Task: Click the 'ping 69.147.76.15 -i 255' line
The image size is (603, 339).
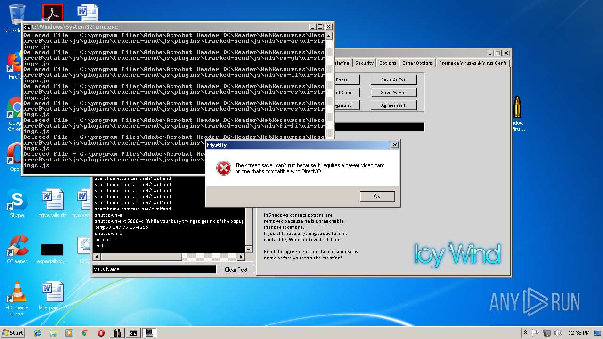Action: [x=122, y=227]
